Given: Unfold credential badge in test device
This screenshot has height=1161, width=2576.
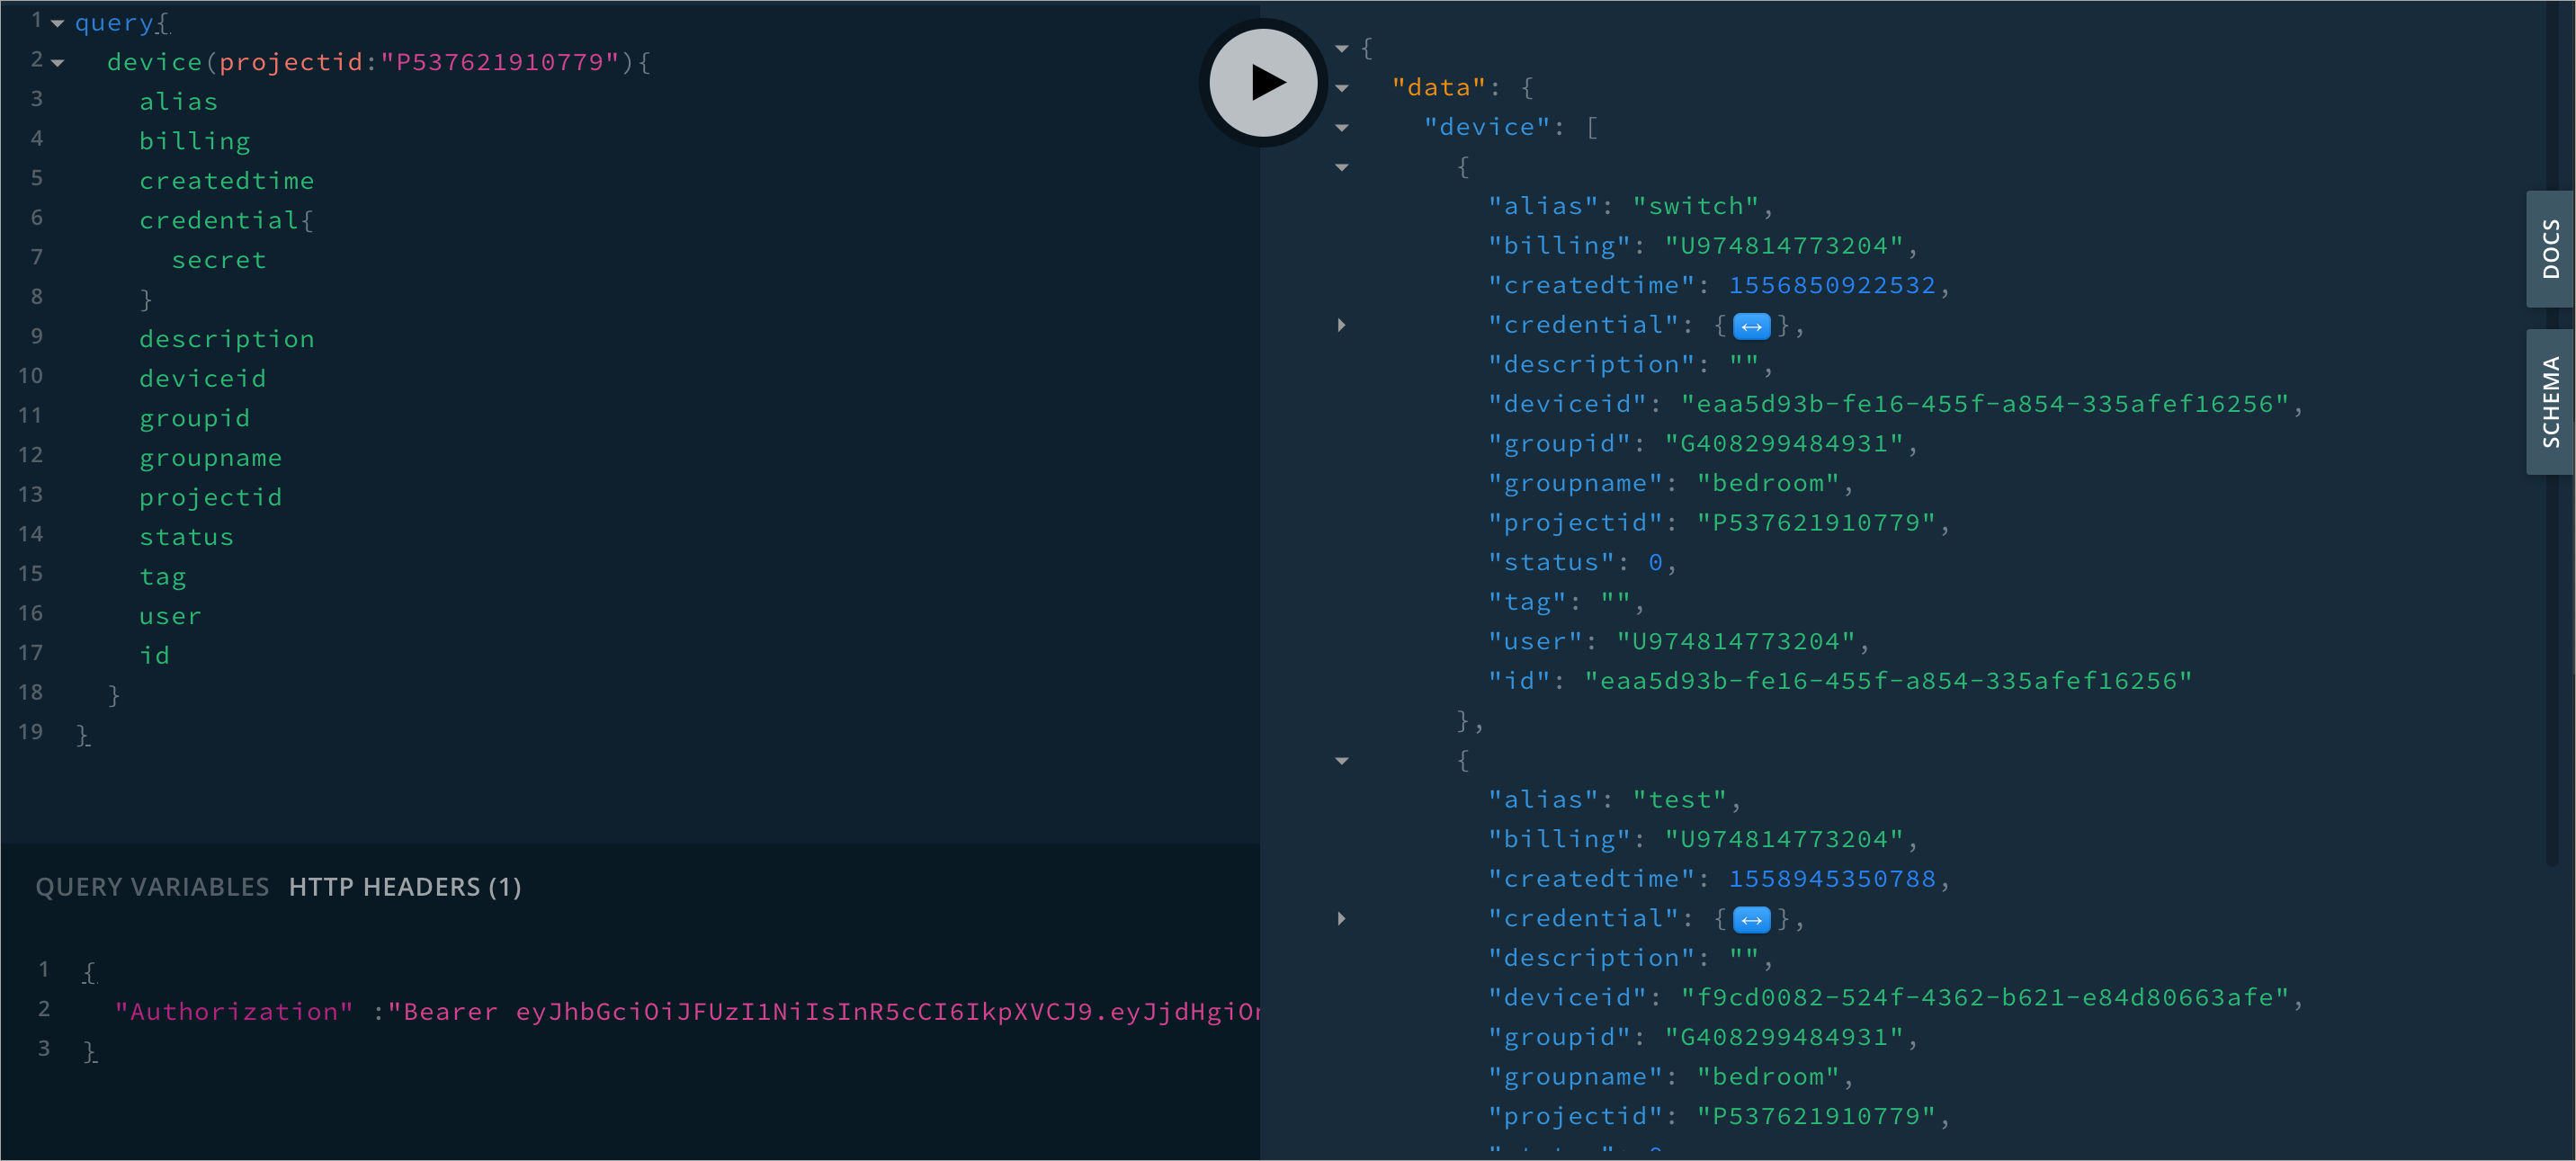Looking at the screenshot, I should [1751, 920].
